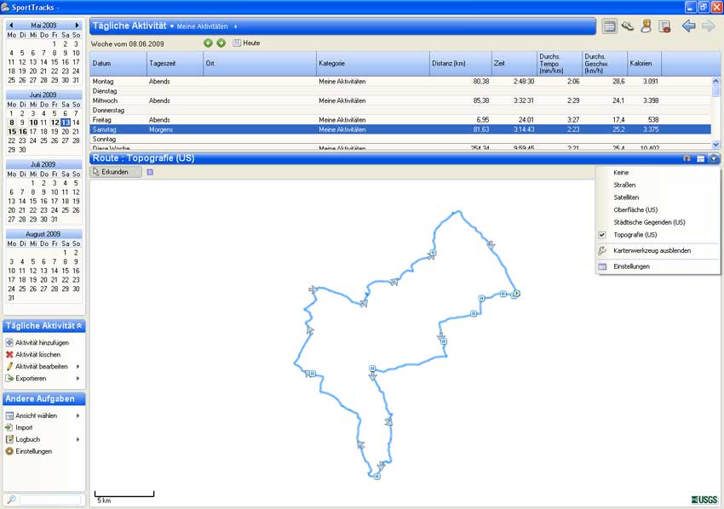Click Kartenwerkzeug ausblenden menu entry
Image resolution: width=724 pixels, height=509 pixels.
click(652, 251)
